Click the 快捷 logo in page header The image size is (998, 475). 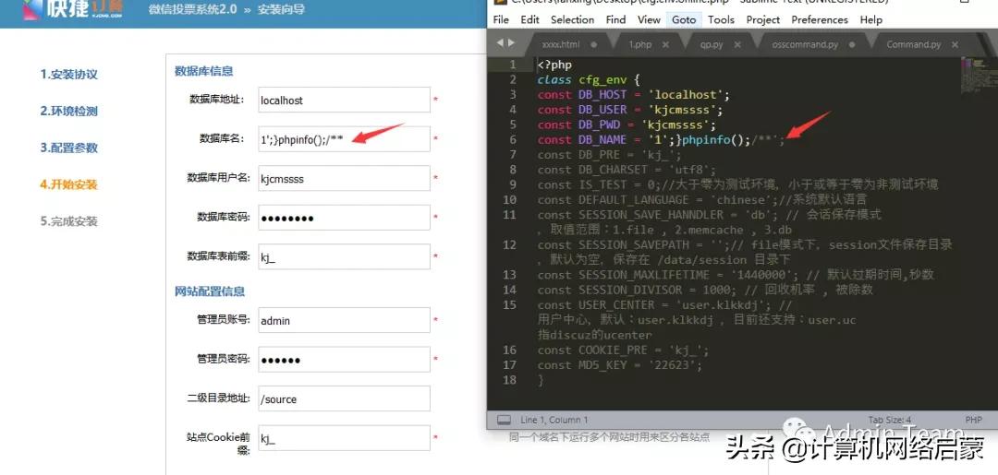73,9
